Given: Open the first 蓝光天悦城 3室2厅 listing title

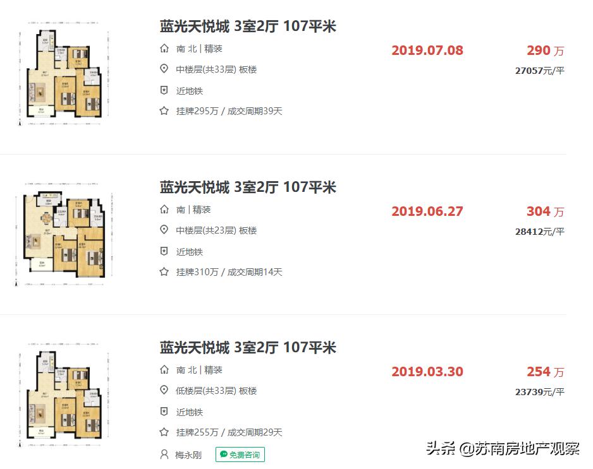Looking at the screenshot, I should coord(247,26).
